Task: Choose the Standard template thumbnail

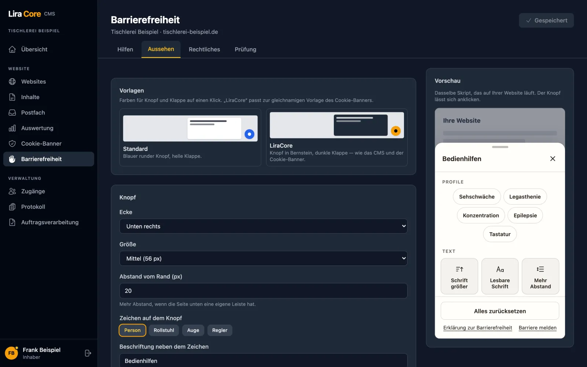Action: point(190,128)
